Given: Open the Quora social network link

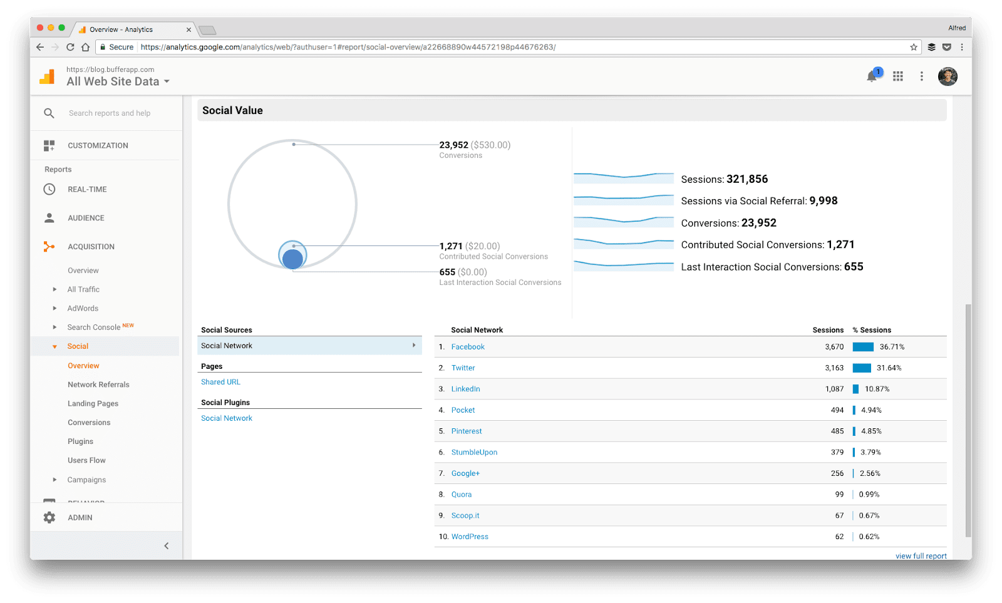Looking at the screenshot, I should 462,495.
